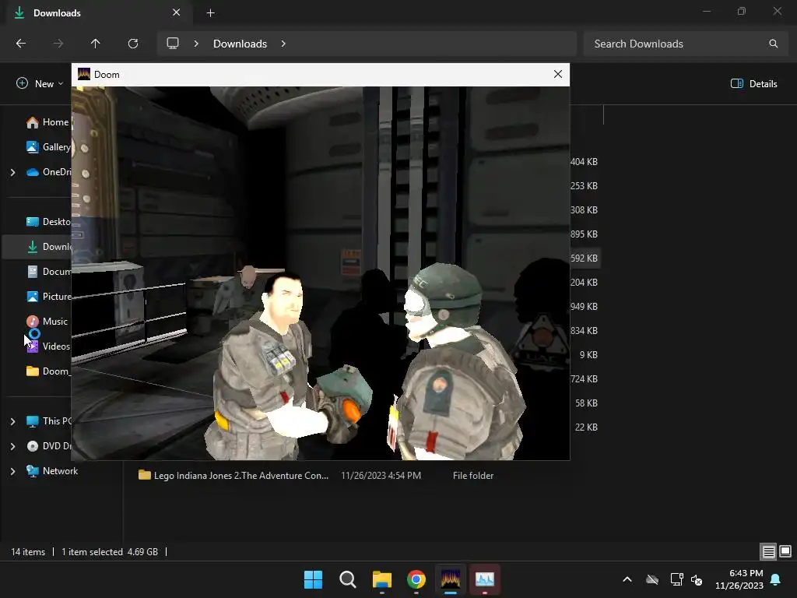Viewport: 797px width, 598px height.
Task: Click the muted volume tray icon
Action: click(697, 579)
